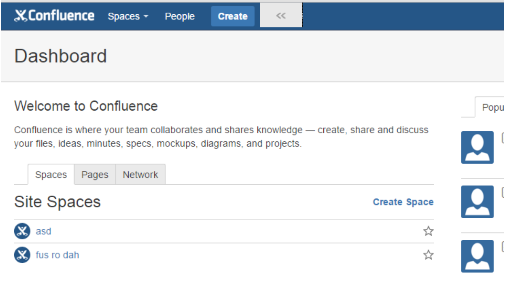Star the asd space as favourite
The height and width of the screenshot is (286, 507).
[428, 231]
